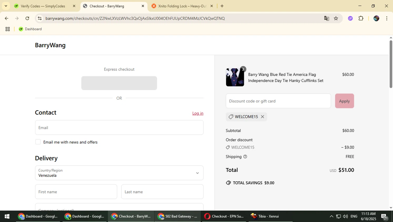Click the Apply discount button

[x=345, y=101]
